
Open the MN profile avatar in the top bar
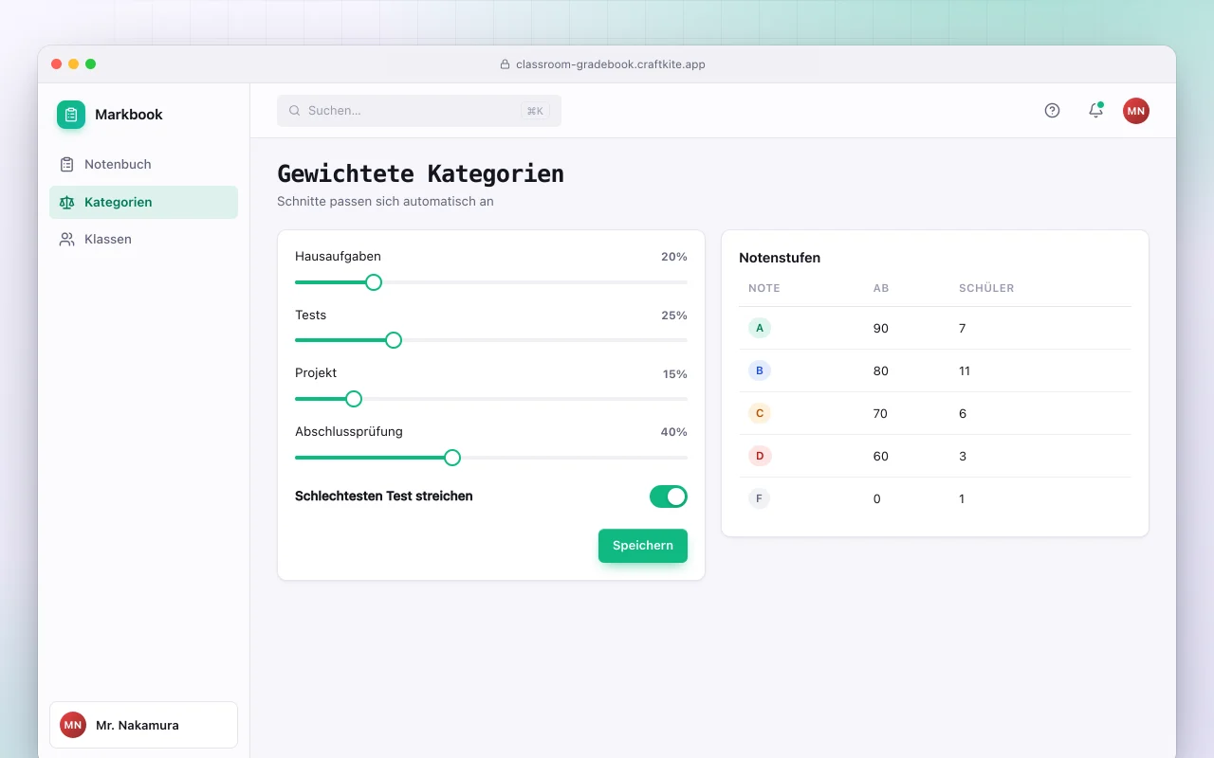coord(1136,111)
